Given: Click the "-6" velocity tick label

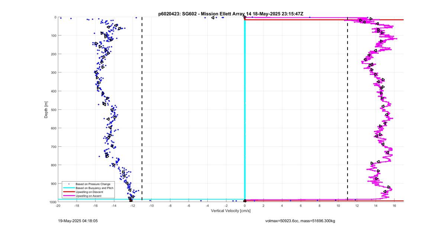Looking at the screenshot, I should (188, 205).
